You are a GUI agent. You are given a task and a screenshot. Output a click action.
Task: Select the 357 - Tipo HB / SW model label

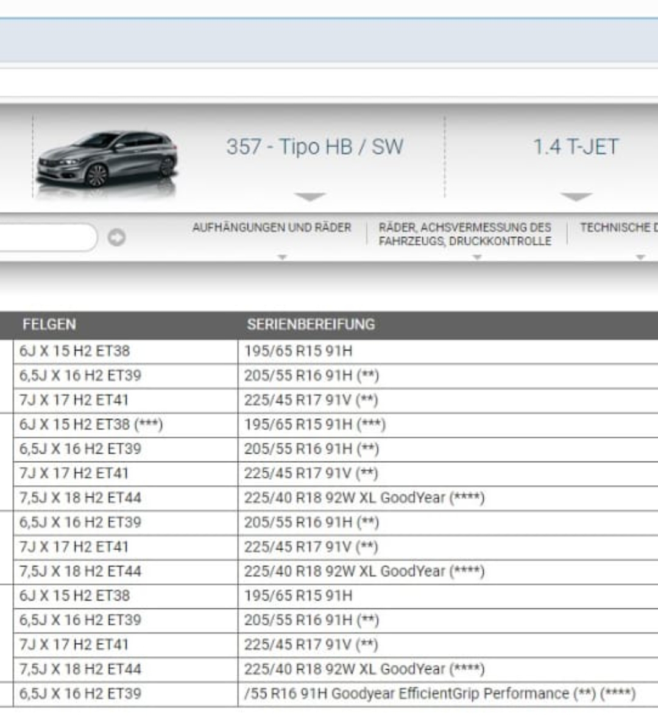pos(314,147)
